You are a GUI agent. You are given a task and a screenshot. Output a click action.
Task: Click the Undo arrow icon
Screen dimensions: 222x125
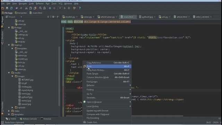click(17, 8)
